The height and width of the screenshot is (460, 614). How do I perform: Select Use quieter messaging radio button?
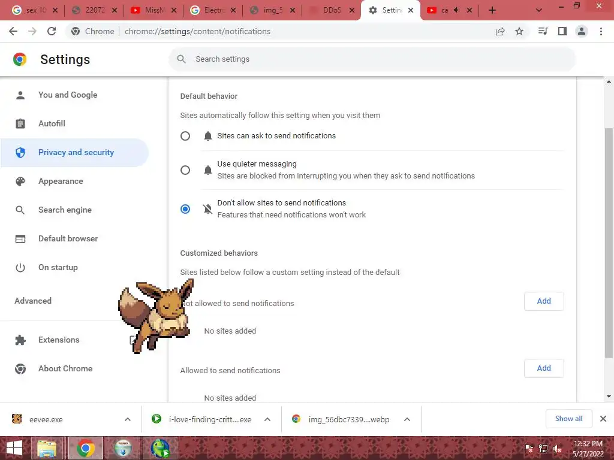pos(185,170)
